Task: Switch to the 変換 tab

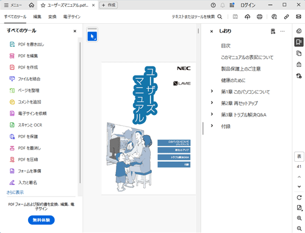Action: 52,17
